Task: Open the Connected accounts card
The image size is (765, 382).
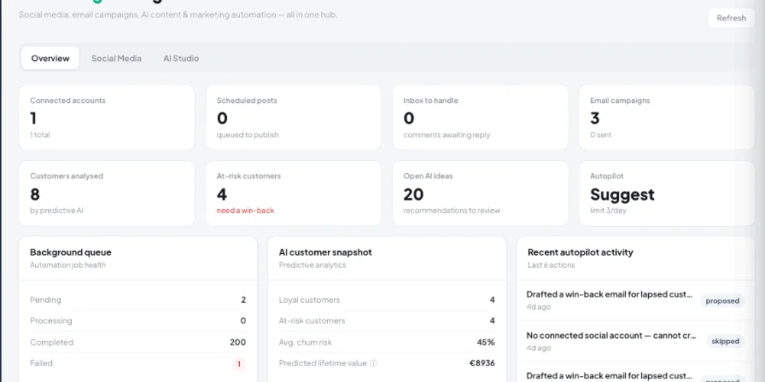Action: [x=107, y=117]
